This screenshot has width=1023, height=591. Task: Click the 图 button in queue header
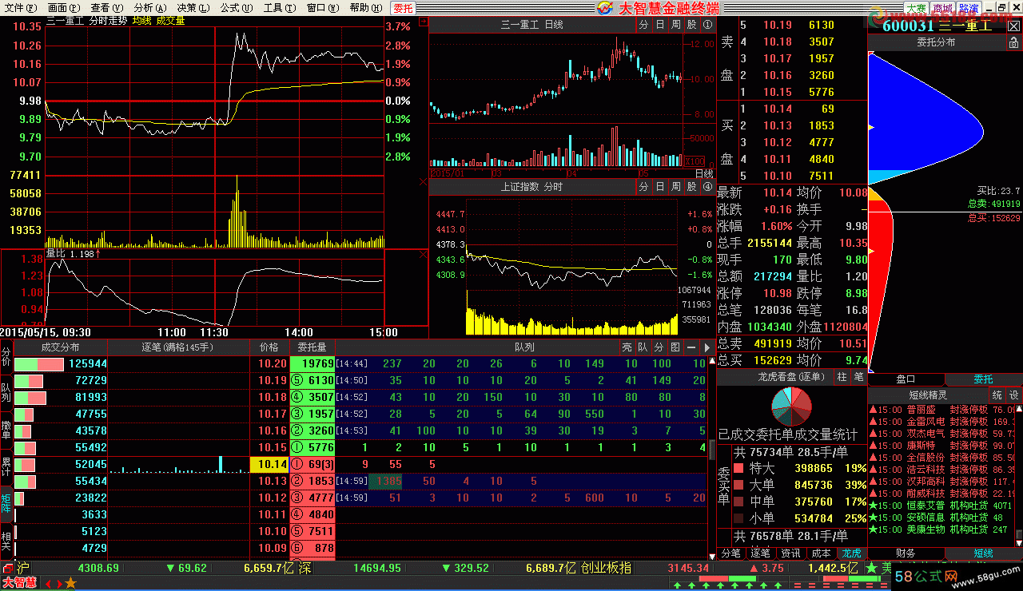(675, 347)
